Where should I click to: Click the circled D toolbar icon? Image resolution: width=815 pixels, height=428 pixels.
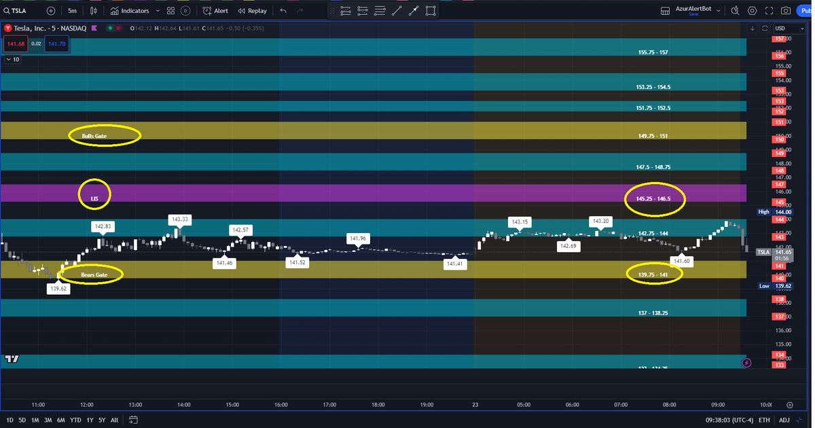[x=185, y=11]
